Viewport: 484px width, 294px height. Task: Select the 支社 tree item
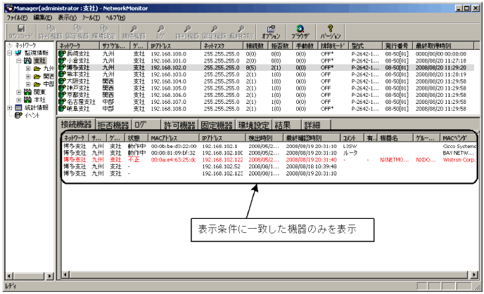pos(39,60)
